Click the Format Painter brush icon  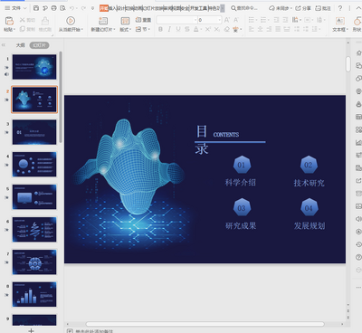coord(45,21)
